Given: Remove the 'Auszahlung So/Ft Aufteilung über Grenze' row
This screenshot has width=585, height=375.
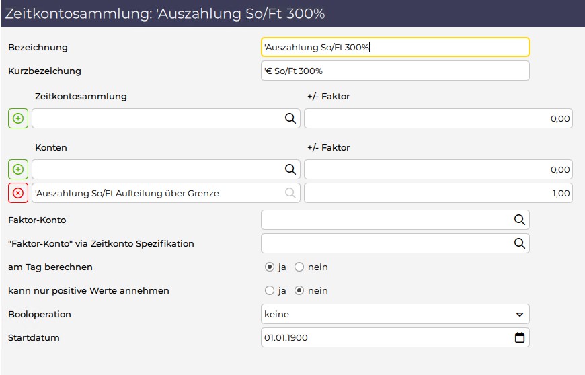Looking at the screenshot, I should 18,193.
